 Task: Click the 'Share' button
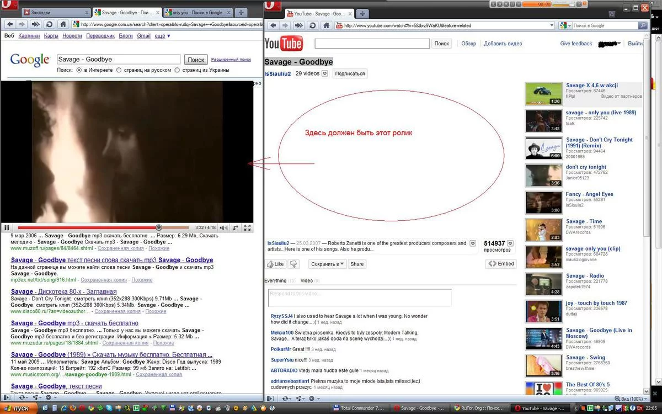coord(357,264)
